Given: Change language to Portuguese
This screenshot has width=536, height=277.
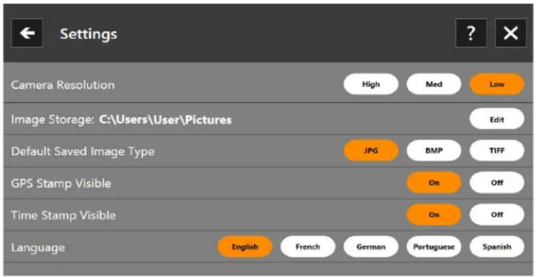Looking at the screenshot, I should click(x=434, y=247).
